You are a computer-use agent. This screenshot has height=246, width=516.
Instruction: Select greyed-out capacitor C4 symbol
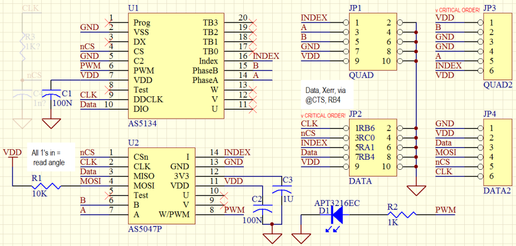click(x=22, y=95)
